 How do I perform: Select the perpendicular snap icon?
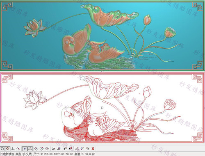tap(13, 149)
